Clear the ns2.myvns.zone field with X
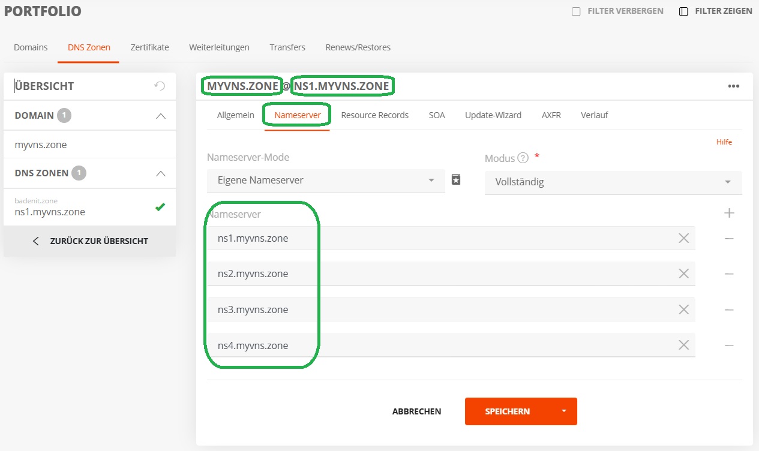Screen dimensions: 759x451 [x=683, y=273]
